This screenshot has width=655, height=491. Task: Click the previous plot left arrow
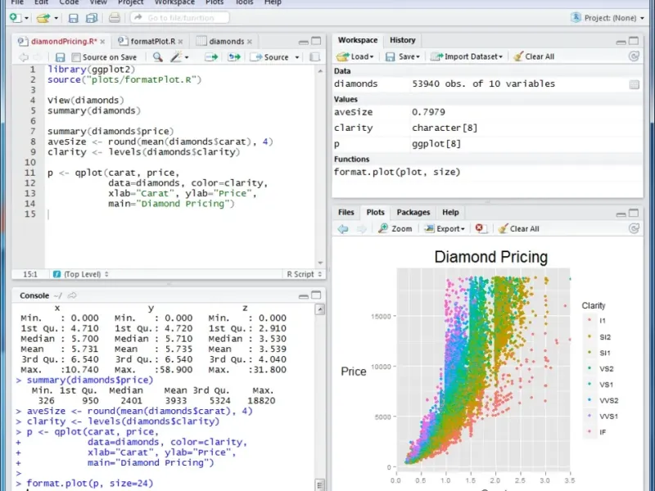[x=343, y=229]
